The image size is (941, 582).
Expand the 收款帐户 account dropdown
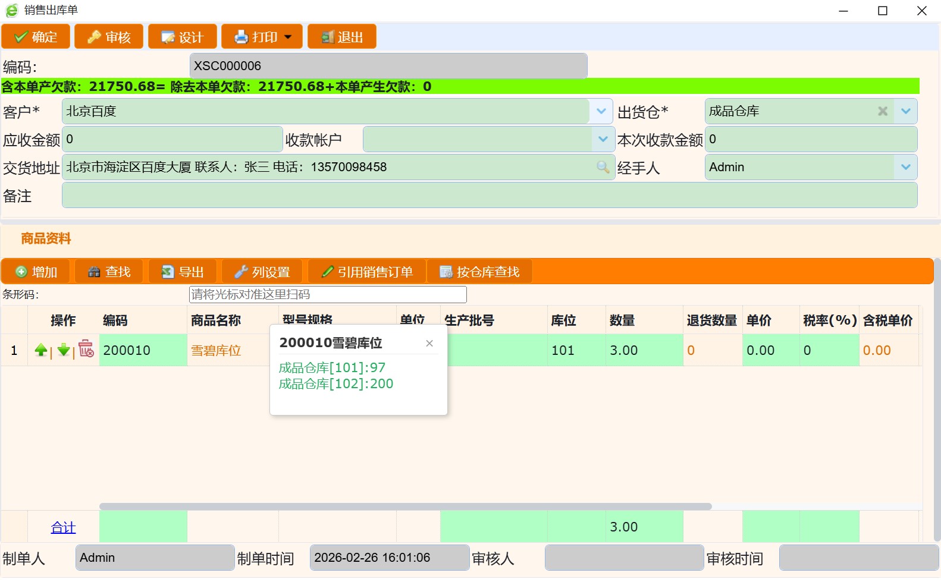point(603,139)
